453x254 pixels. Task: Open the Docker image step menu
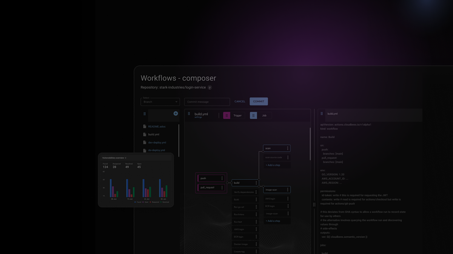pos(256,244)
